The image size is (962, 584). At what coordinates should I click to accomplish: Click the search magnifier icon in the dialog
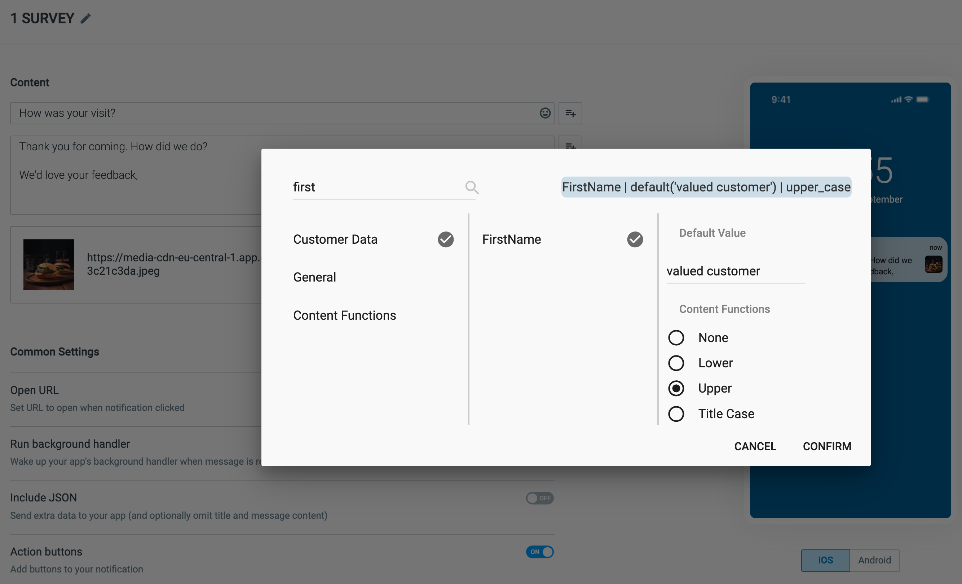472,187
